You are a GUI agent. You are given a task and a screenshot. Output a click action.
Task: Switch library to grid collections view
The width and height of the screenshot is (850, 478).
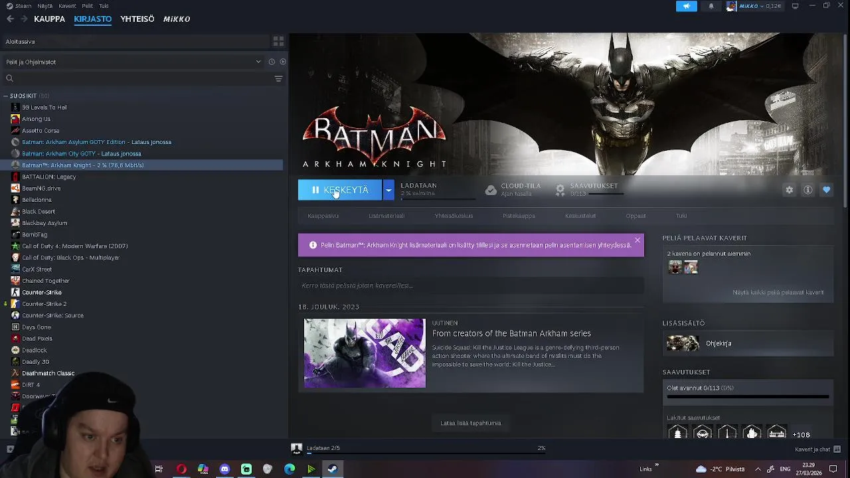point(278,41)
